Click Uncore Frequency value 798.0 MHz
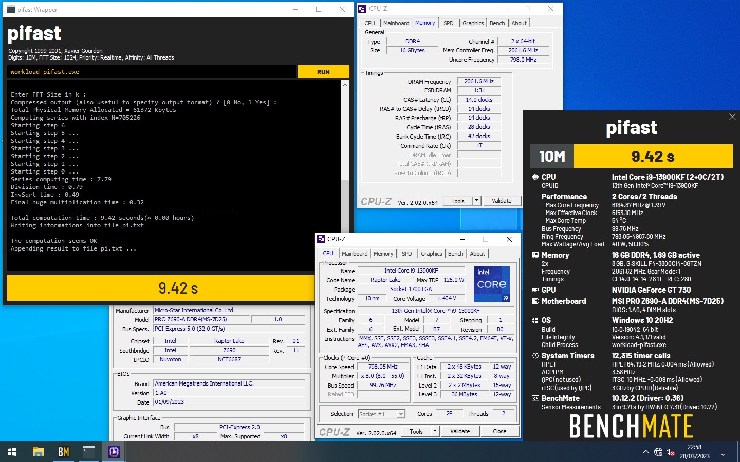 pyautogui.click(x=523, y=60)
